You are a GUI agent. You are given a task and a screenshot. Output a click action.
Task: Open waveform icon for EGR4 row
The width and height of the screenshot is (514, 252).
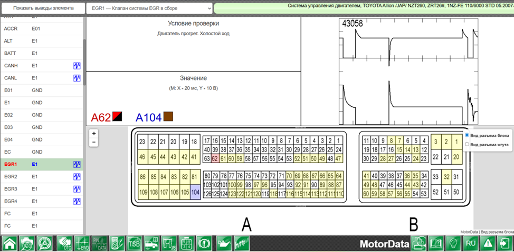coord(77,201)
